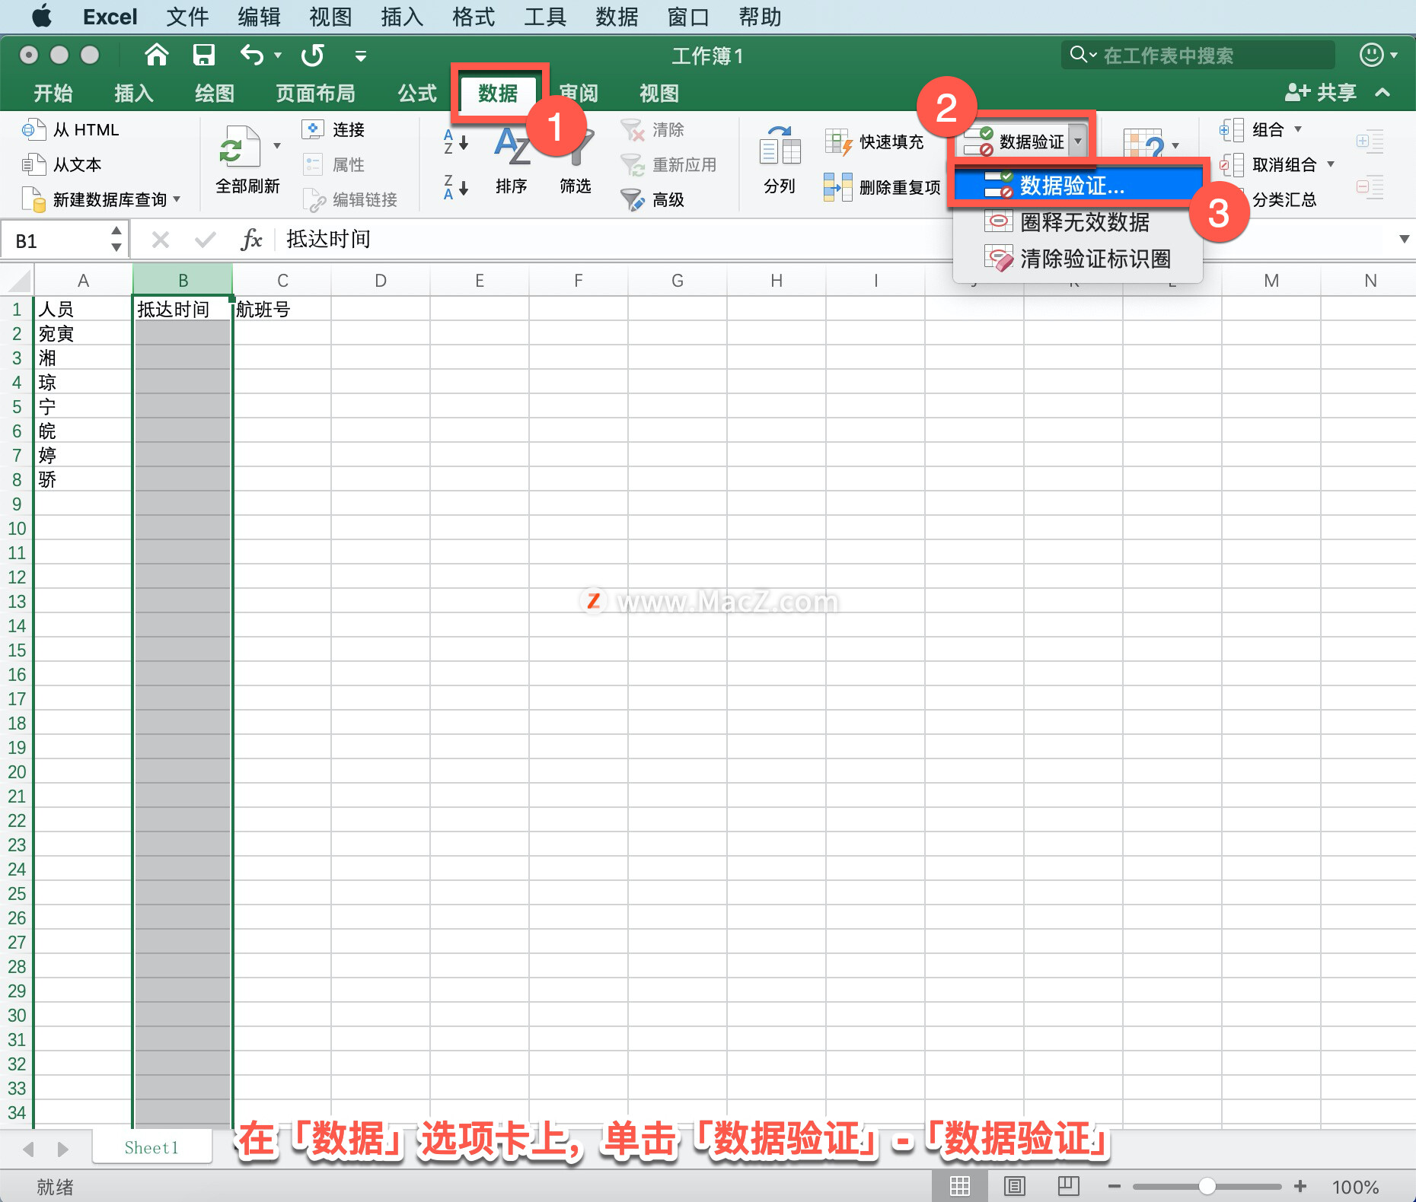Import data From Text (从文本)

[x=62, y=164]
